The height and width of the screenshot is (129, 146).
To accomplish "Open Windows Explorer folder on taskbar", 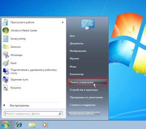I will [x=32, y=125].
